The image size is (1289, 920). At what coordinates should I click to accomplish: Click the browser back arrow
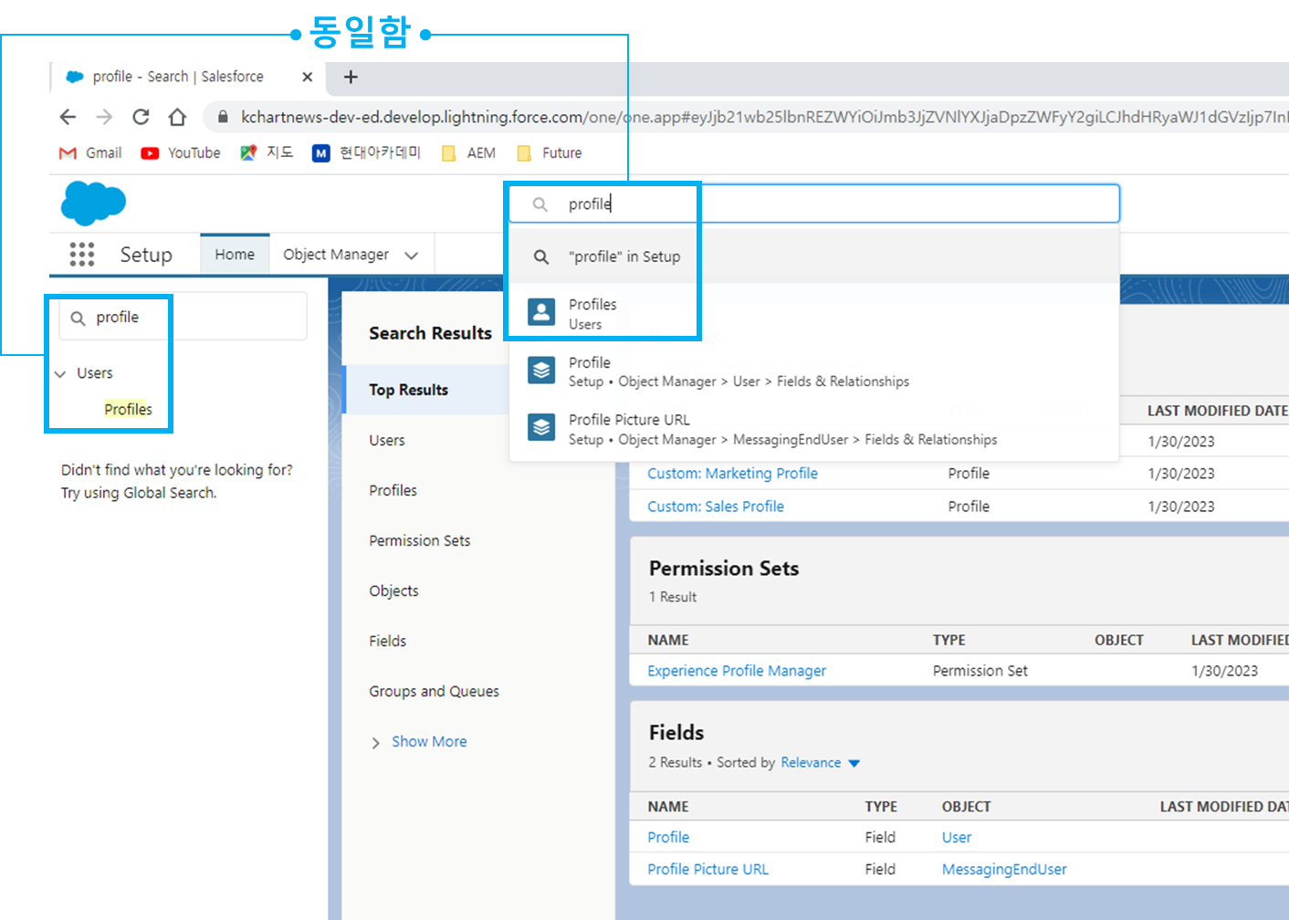click(x=68, y=117)
